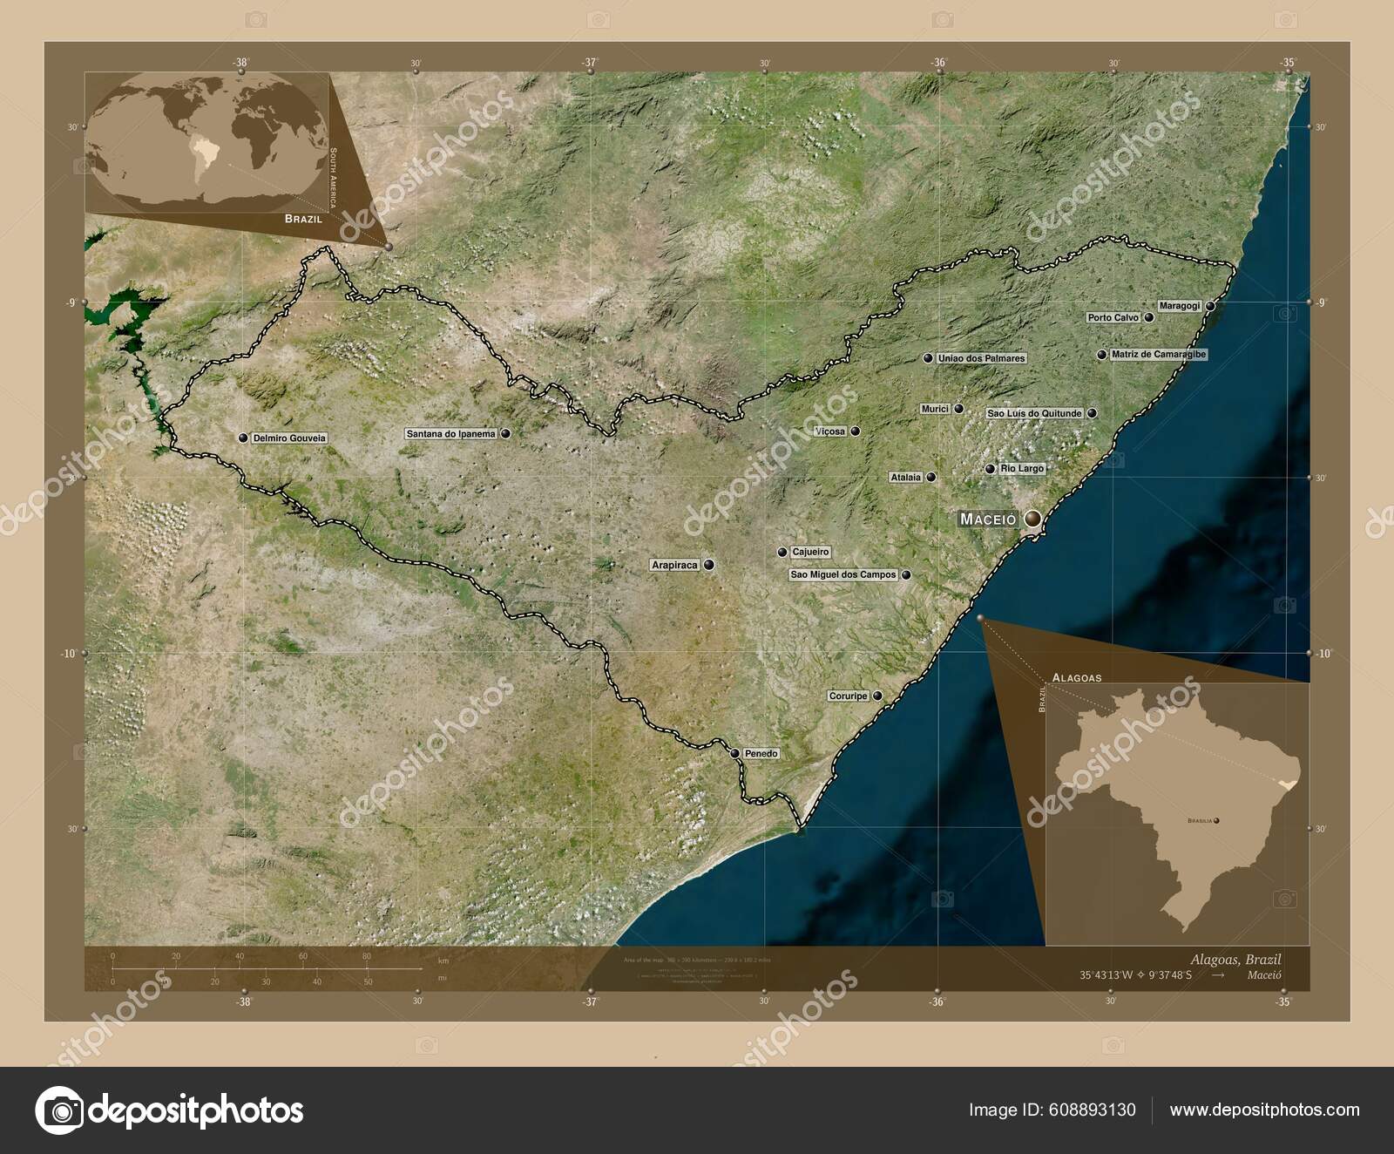Click the Murici location marker
This screenshot has height=1154, width=1394.
pyautogui.click(x=958, y=409)
